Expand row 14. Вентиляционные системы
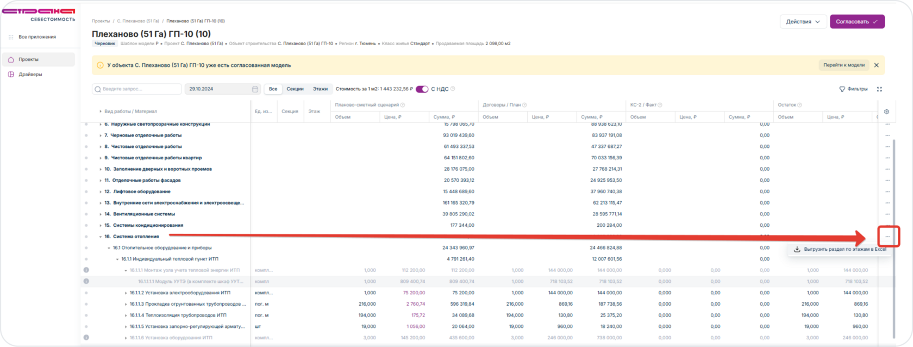 pyautogui.click(x=101, y=214)
